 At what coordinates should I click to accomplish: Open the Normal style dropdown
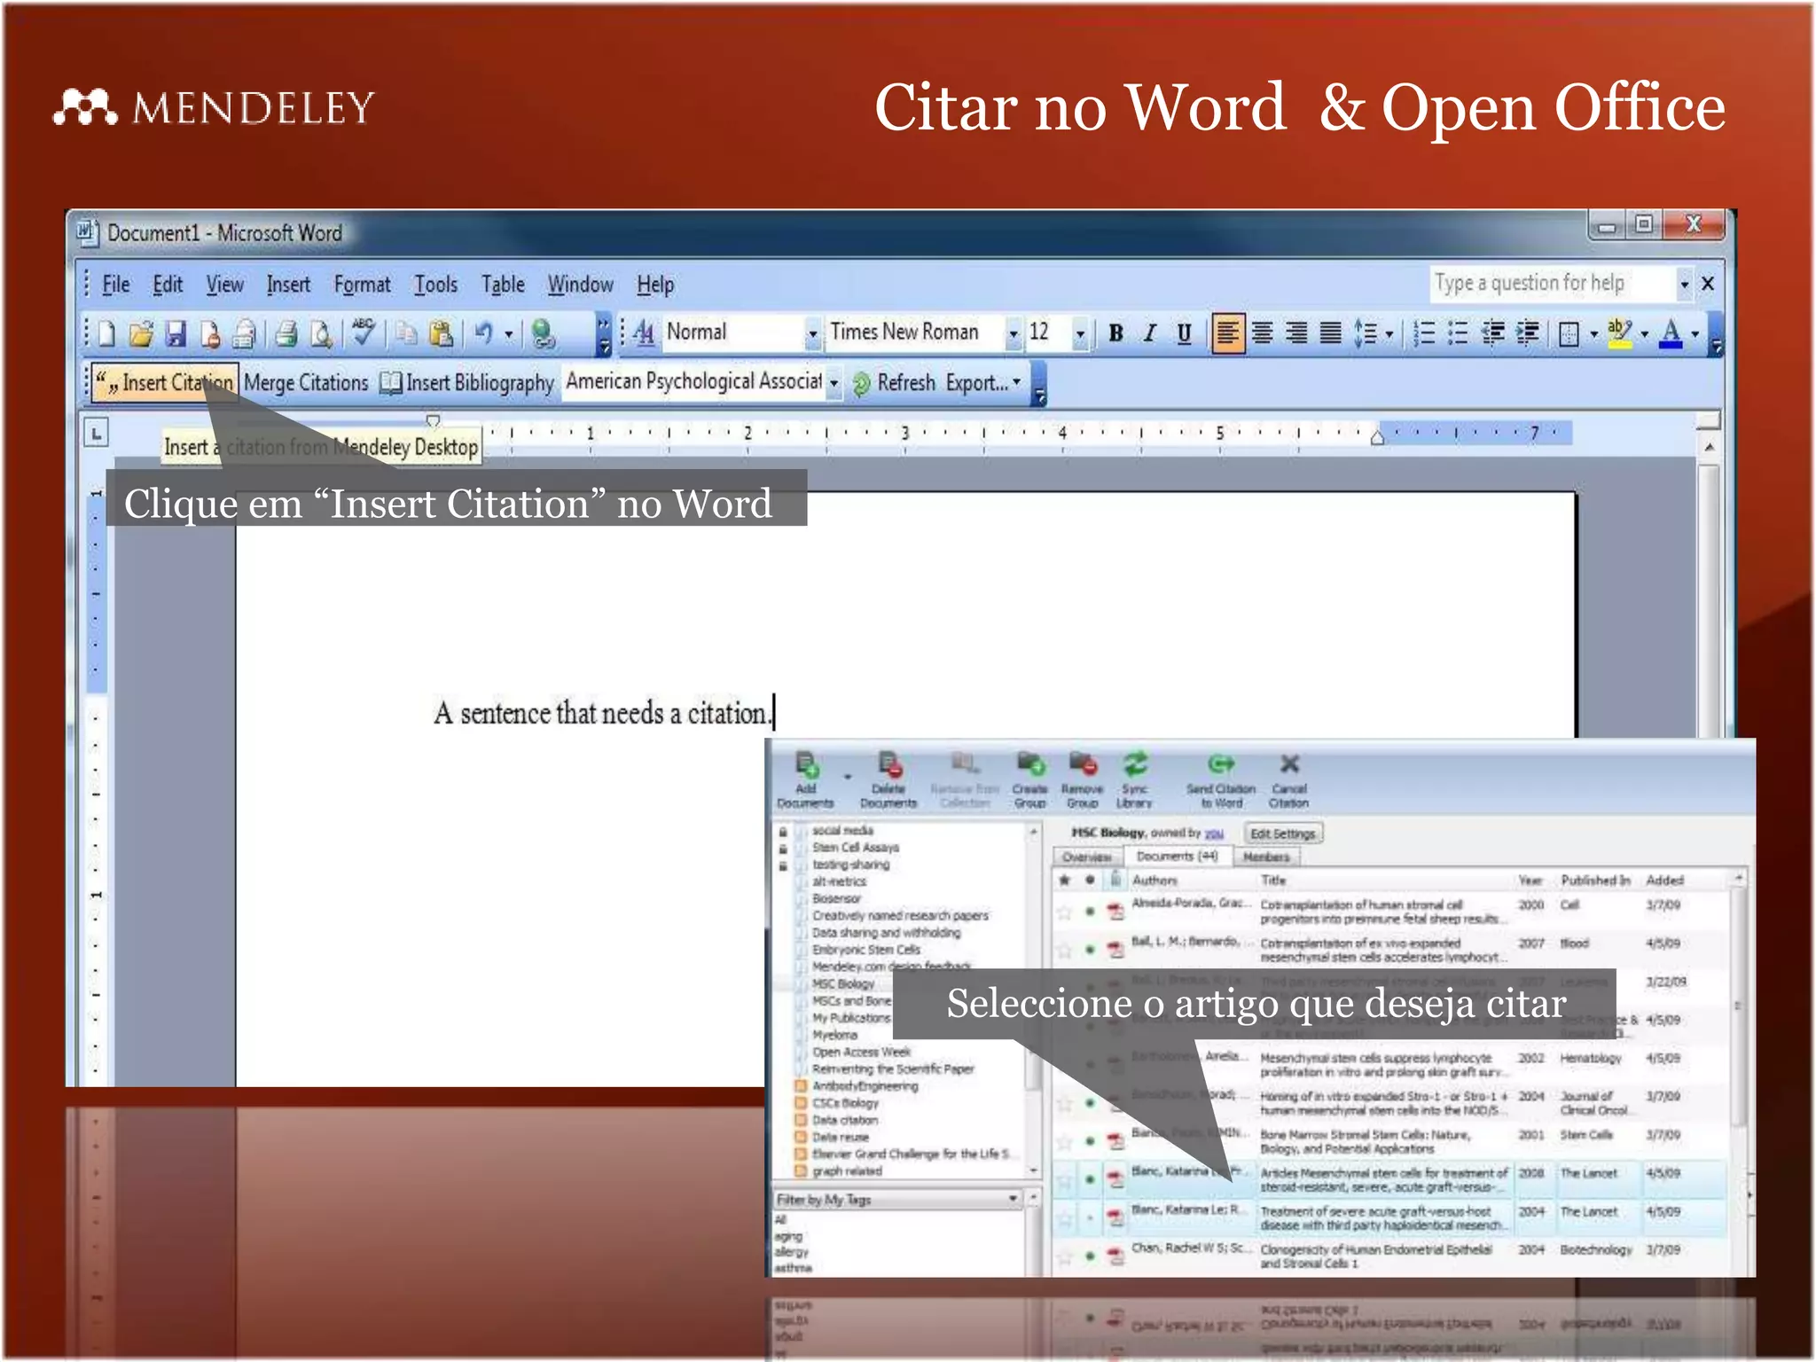coord(812,334)
